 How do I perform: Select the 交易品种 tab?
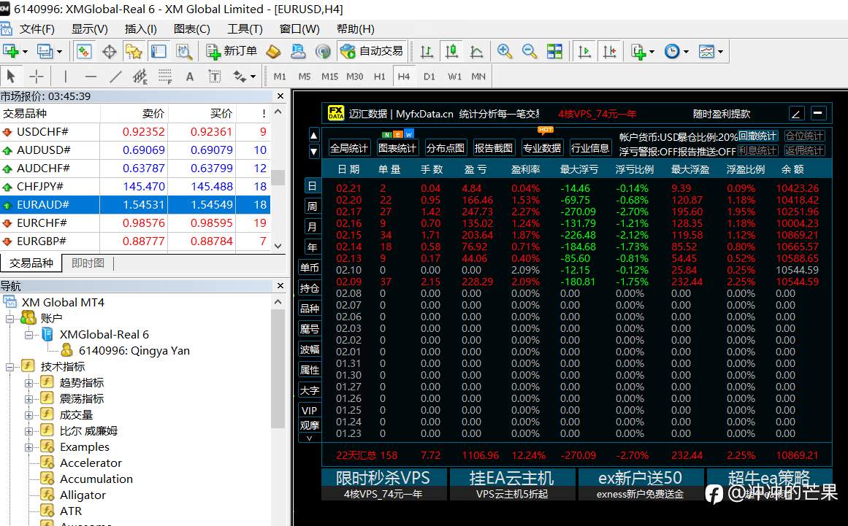(x=31, y=263)
